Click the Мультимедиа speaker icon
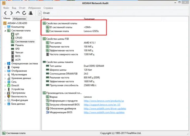Screen dimensions: 190x136 [9, 75]
